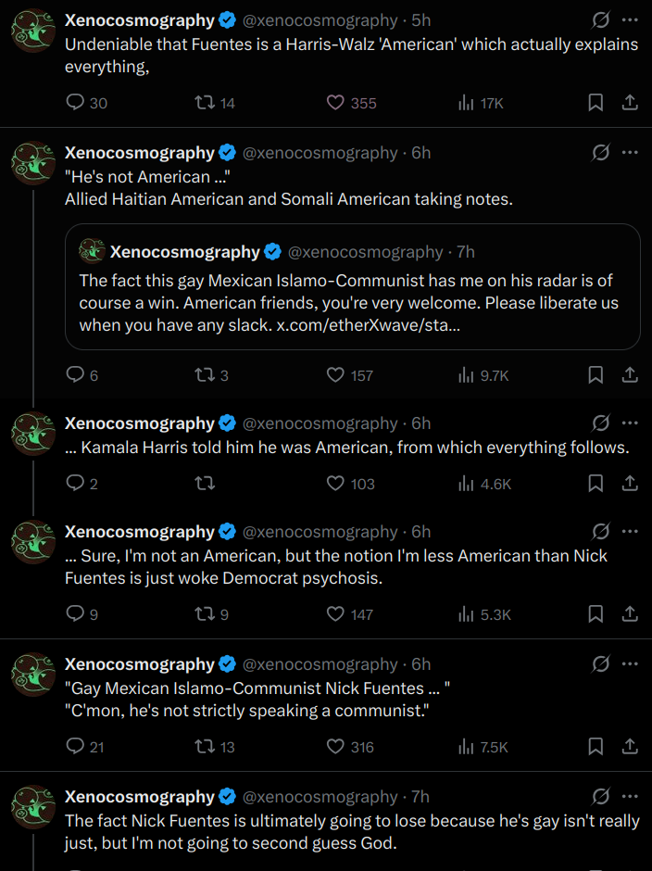Click the Grok icon on the "He's not American" tweet

(x=600, y=153)
